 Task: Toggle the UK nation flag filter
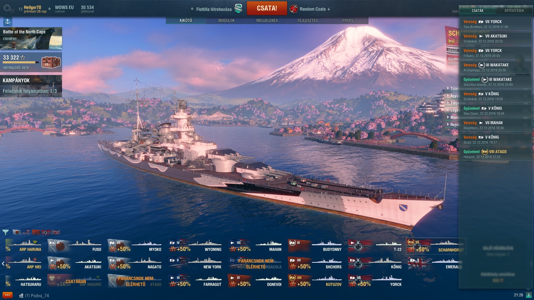click(x=56, y=232)
